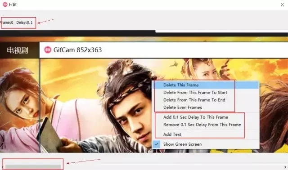
Task: Click the 电视剧 tab in the captured page
Action: pos(18,50)
